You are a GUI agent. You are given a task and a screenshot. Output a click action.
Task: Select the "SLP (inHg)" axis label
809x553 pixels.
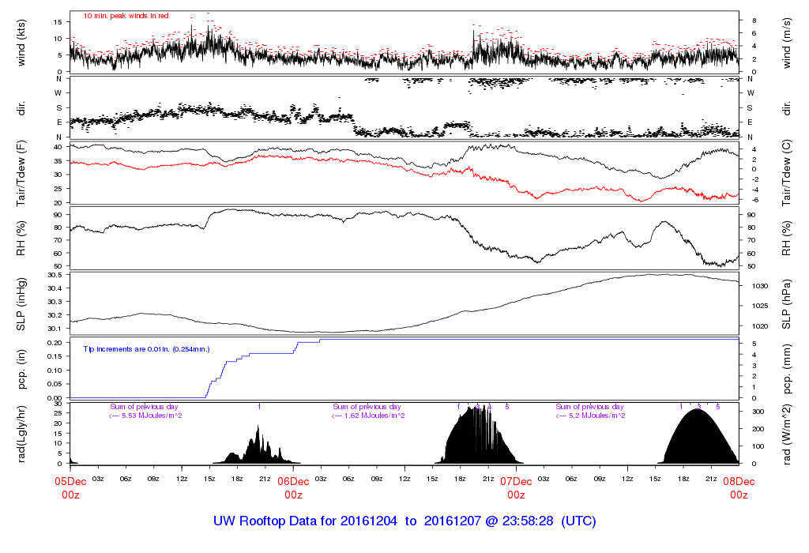21,304
